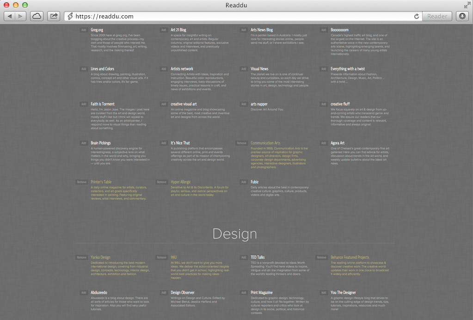Remove the Hyper Allergic feed

[x=162, y=182]
